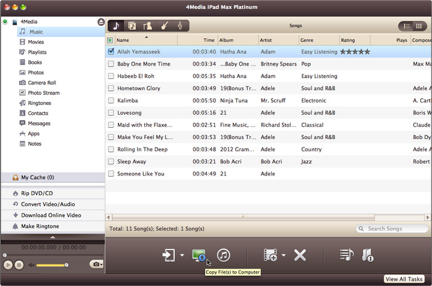The height and width of the screenshot is (286, 432).
Task: Click the Copy to iTunes music note icon
Action: [x=223, y=254]
